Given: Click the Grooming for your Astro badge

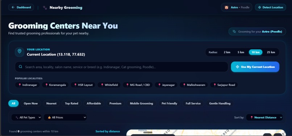Looking at the screenshot, I should (x=257, y=32).
